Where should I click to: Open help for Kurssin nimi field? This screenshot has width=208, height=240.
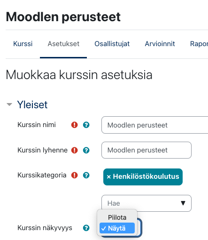pos(86,125)
